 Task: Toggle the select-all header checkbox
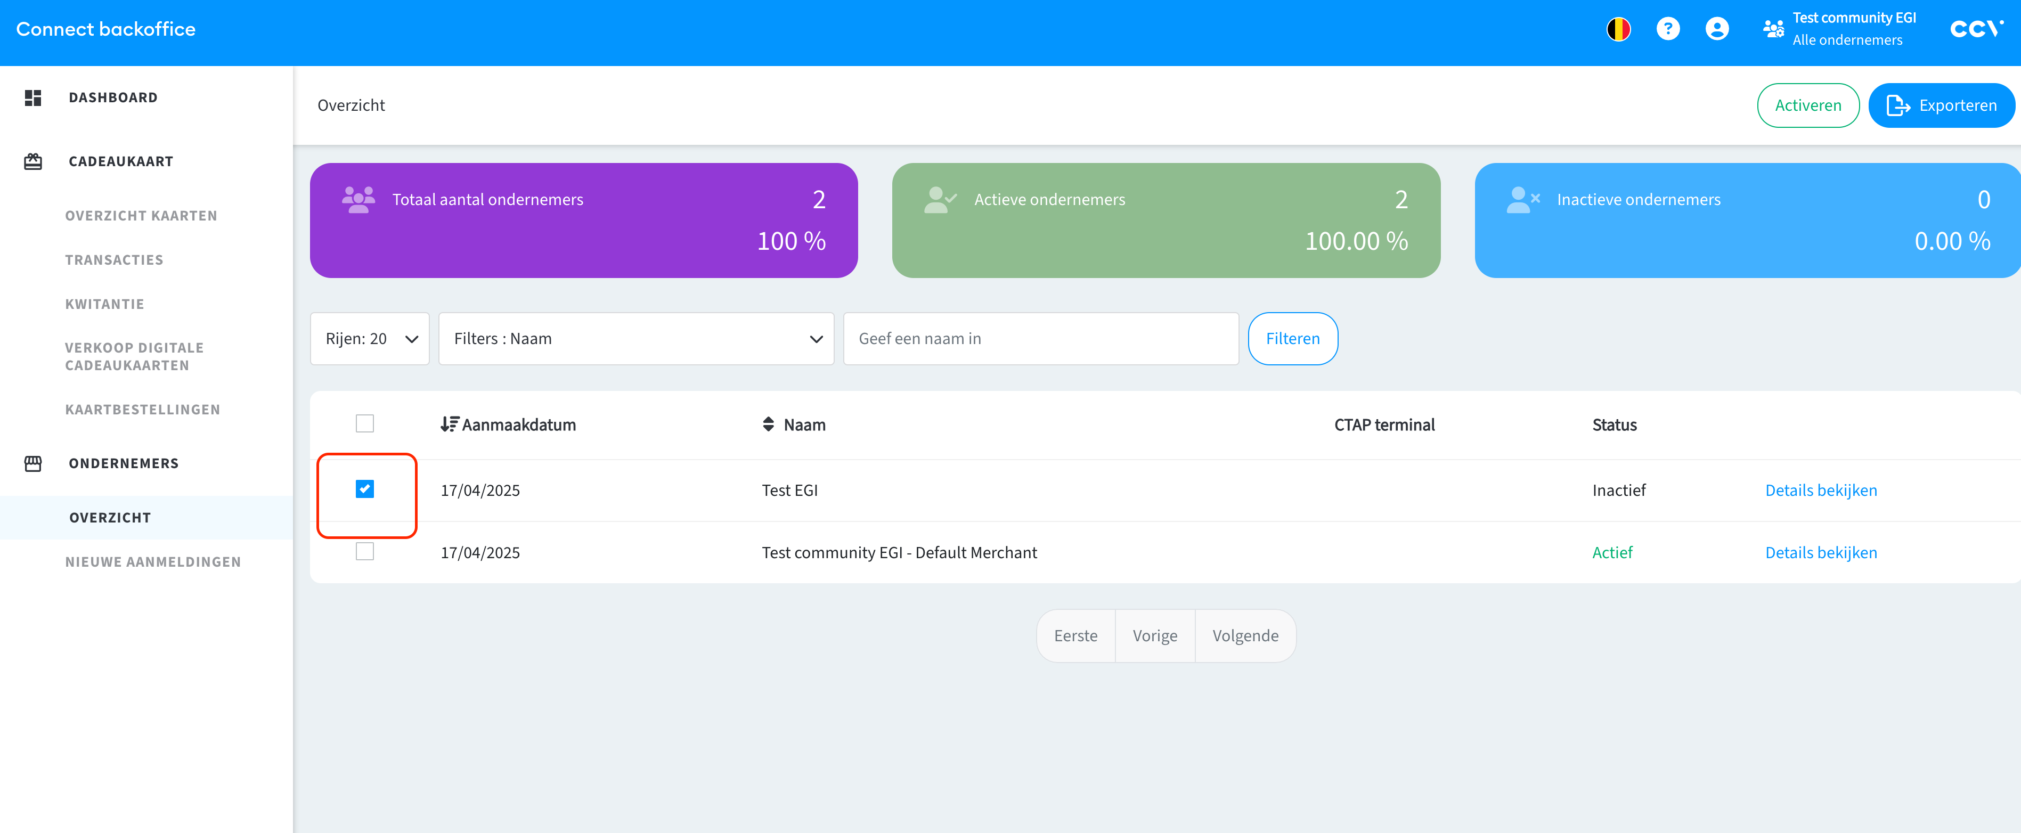(365, 423)
